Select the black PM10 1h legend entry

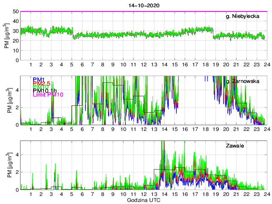(44, 89)
